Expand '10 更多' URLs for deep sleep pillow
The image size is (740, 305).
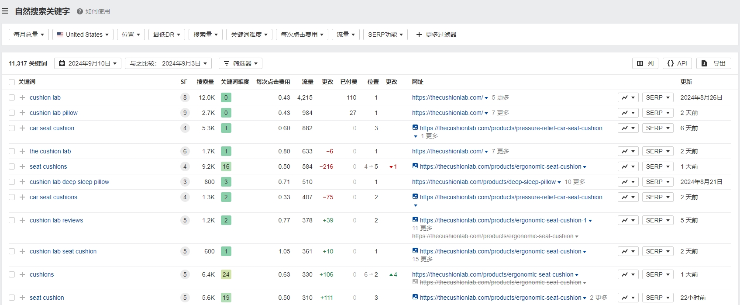click(575, 182)
